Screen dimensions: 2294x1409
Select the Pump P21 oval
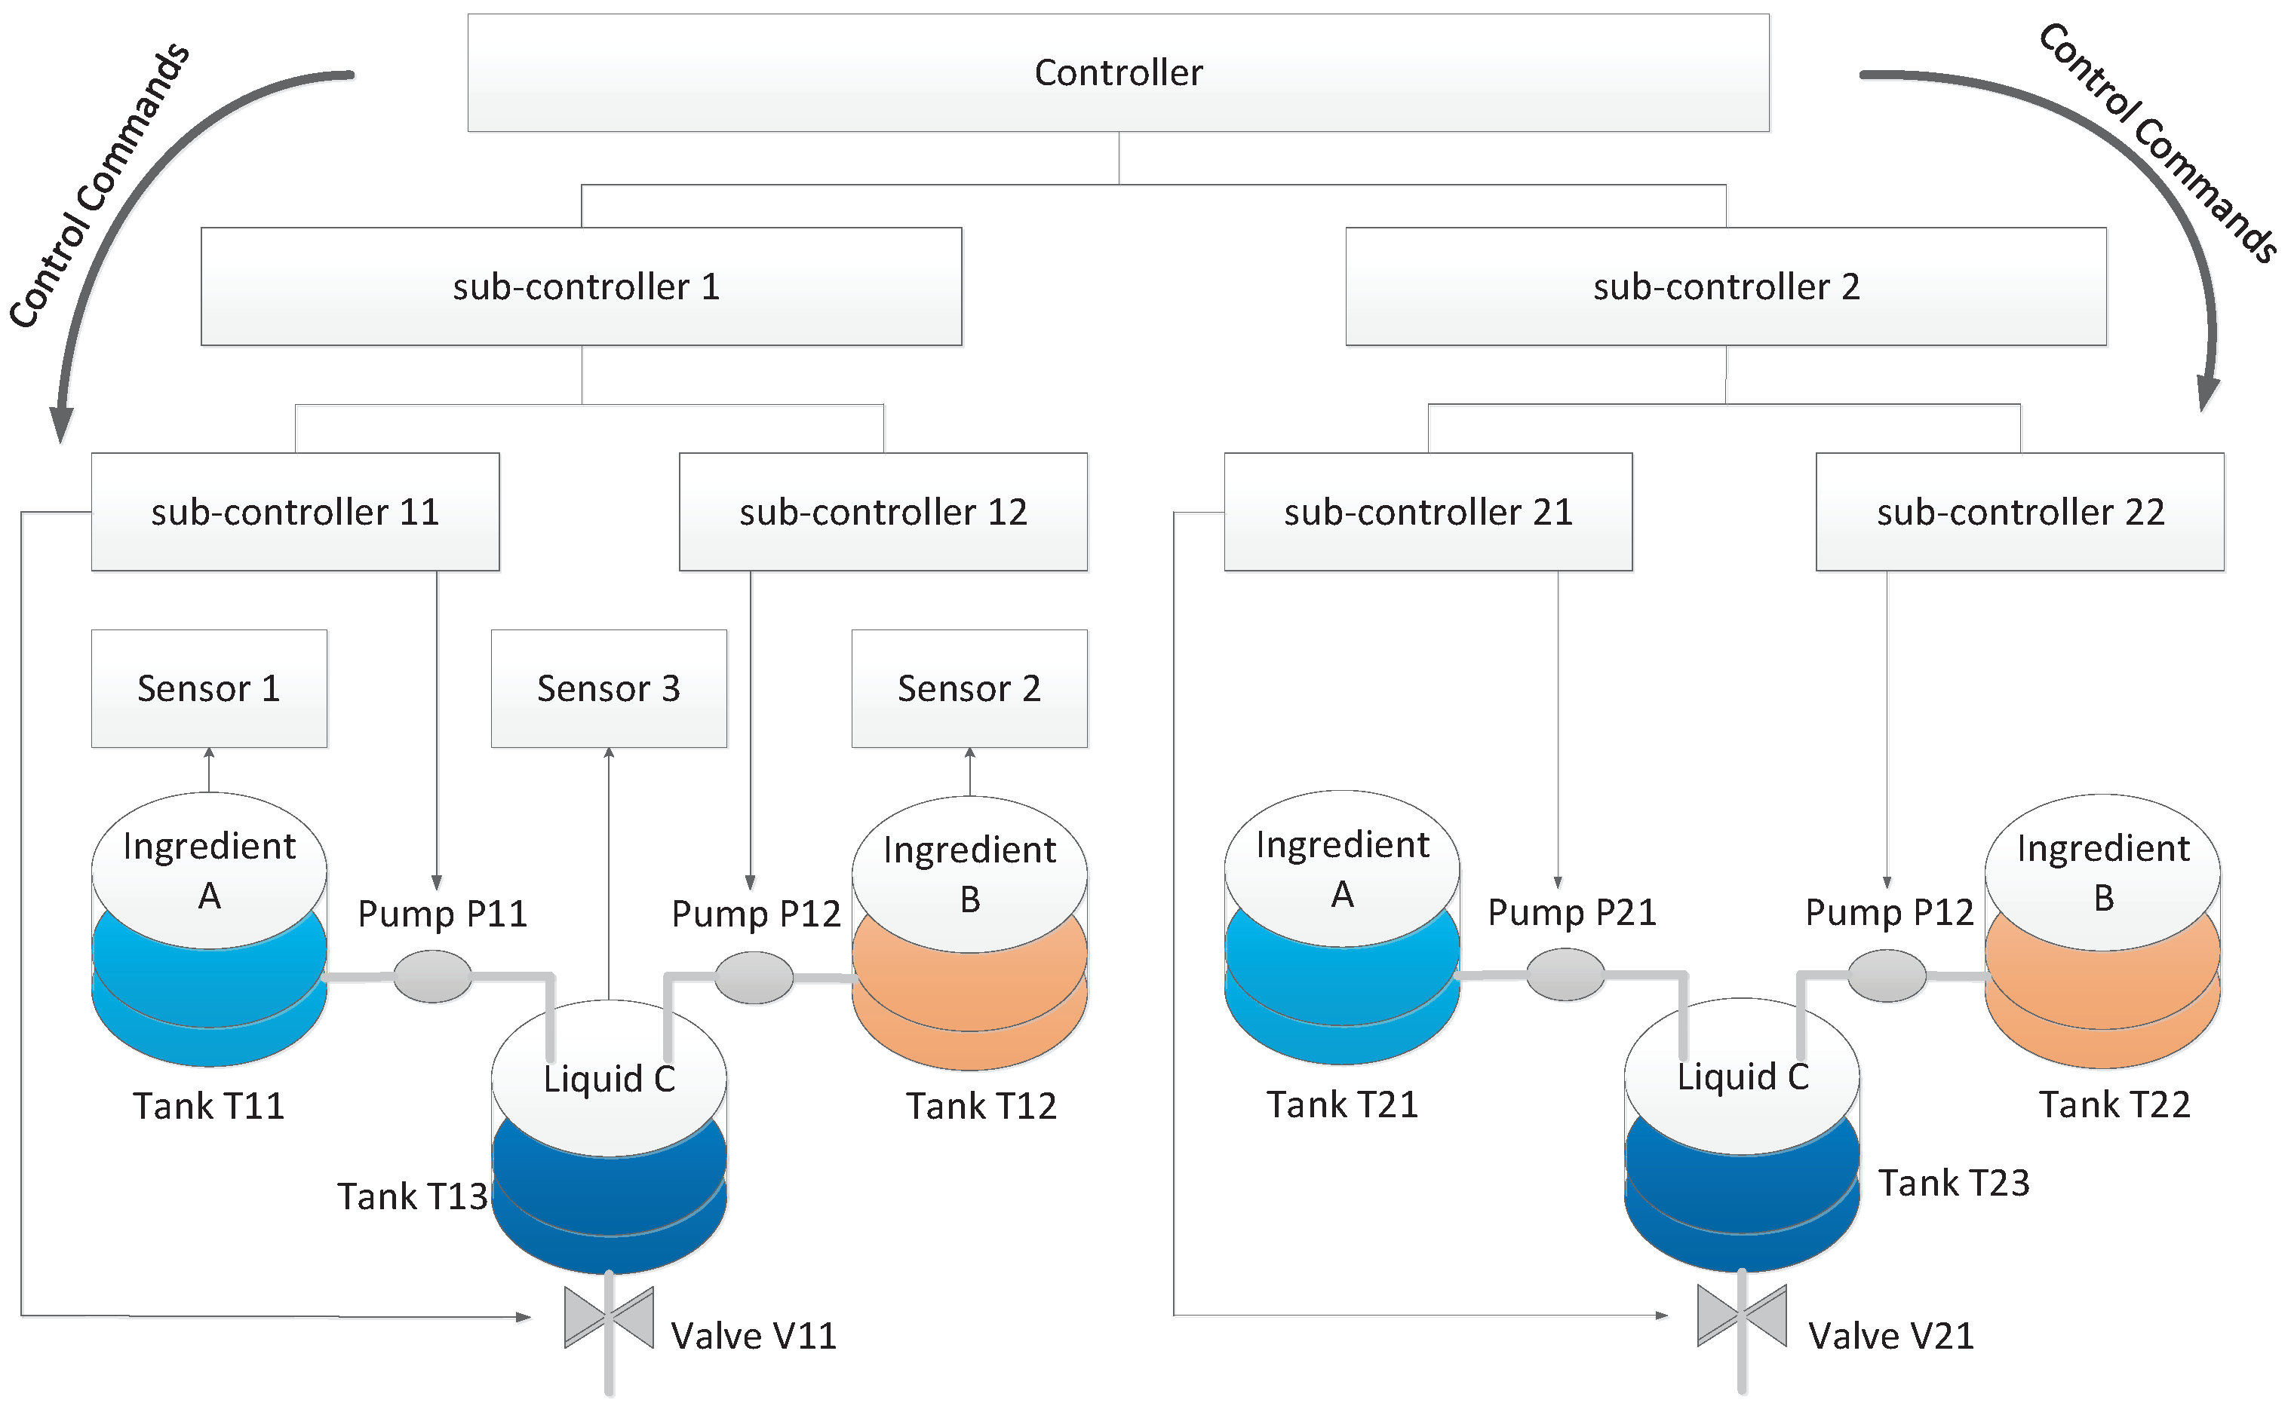point(1566,975)
